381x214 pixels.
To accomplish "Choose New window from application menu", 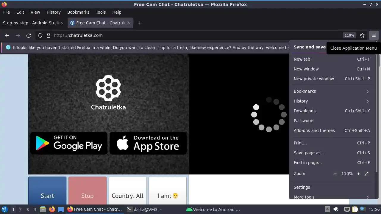I will point(332,69).
